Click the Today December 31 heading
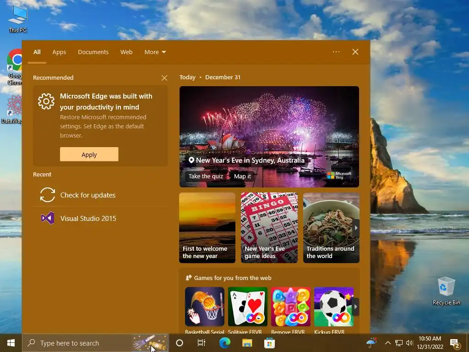Screen dimensions: 469x352 pos(210,77)
